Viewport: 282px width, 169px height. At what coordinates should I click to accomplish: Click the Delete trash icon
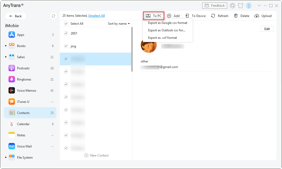pos(236,16)
